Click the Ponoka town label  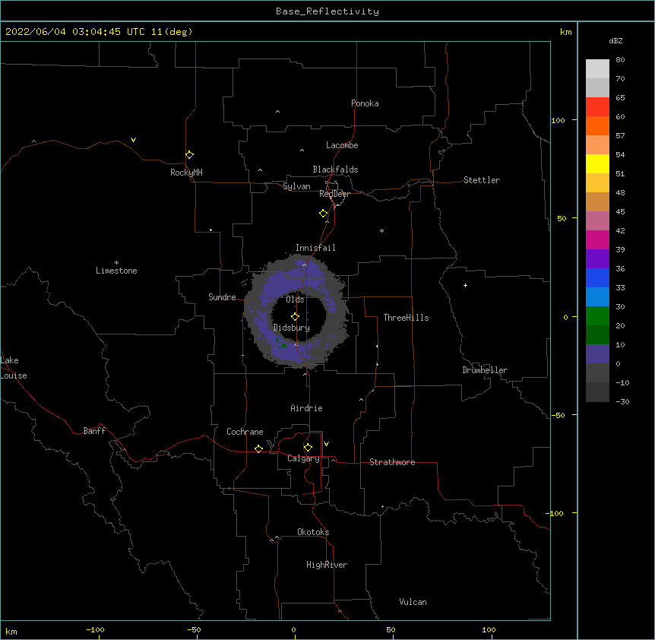365,103
